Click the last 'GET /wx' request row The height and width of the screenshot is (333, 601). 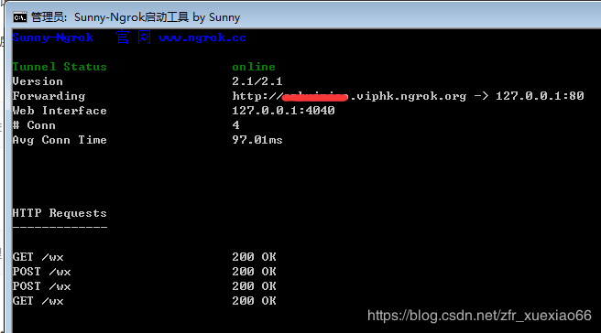tap(144, 301)
